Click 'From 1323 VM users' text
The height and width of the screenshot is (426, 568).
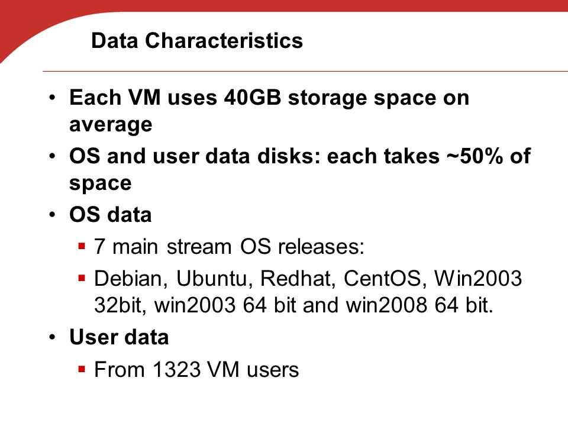pyautogui.click(x=196, y=370)
